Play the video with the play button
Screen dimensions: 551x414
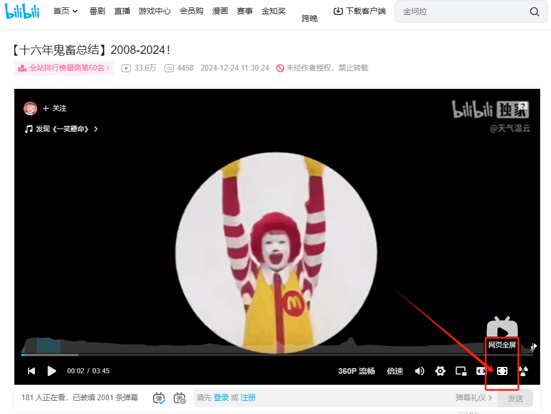click(52, 371)
